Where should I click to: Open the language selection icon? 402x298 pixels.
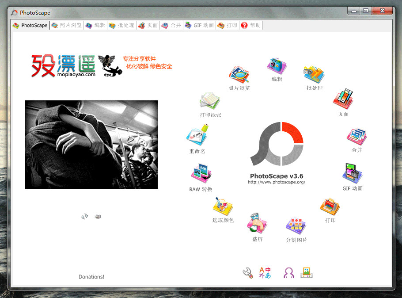click(265, 273)
